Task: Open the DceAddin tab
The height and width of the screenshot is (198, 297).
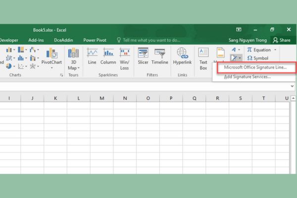Action: coord(63,40)
